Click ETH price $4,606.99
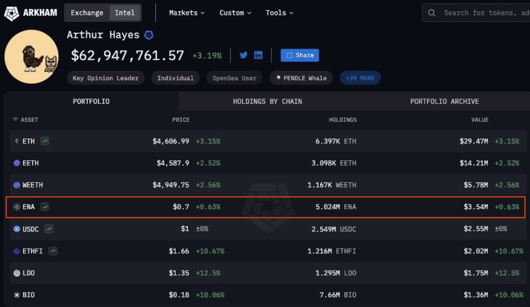Image resolution: width=530 pixels, height=307 pixels. tap(171, 141)
